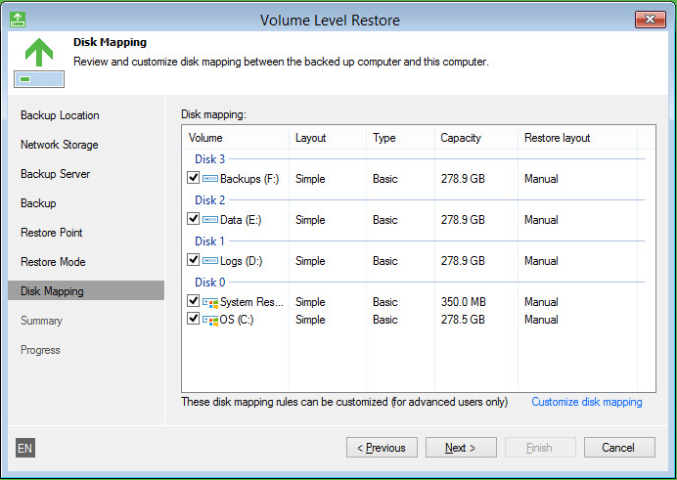The image size is (677, 480).
Task: Sort by the Capacity column header
Action: click(461, 138)
